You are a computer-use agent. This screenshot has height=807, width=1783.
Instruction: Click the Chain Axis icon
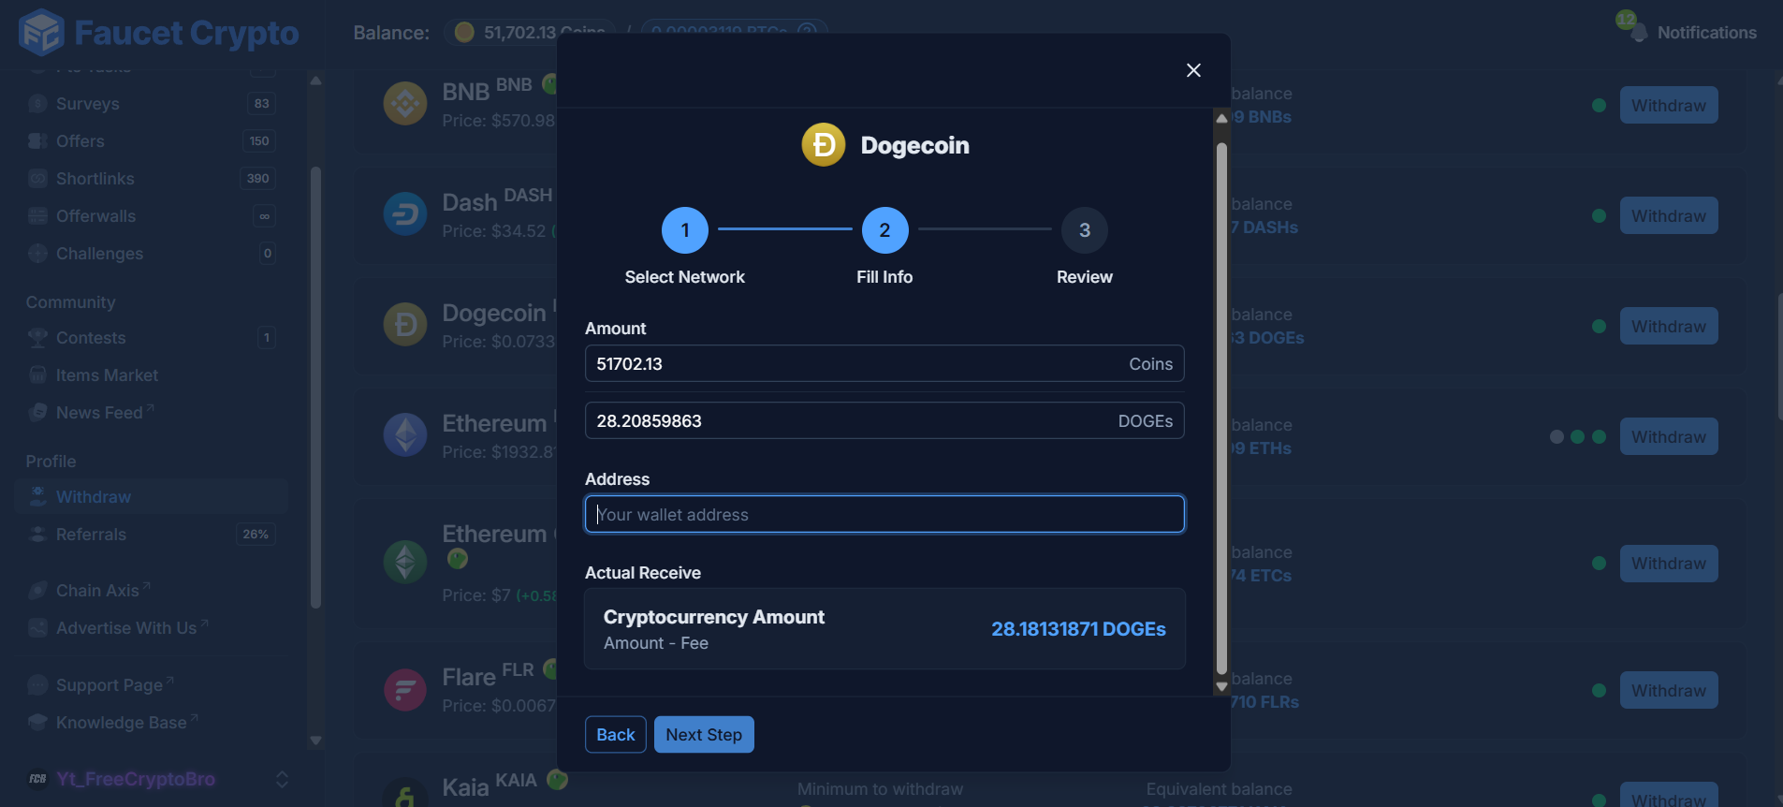coord(37,591)
